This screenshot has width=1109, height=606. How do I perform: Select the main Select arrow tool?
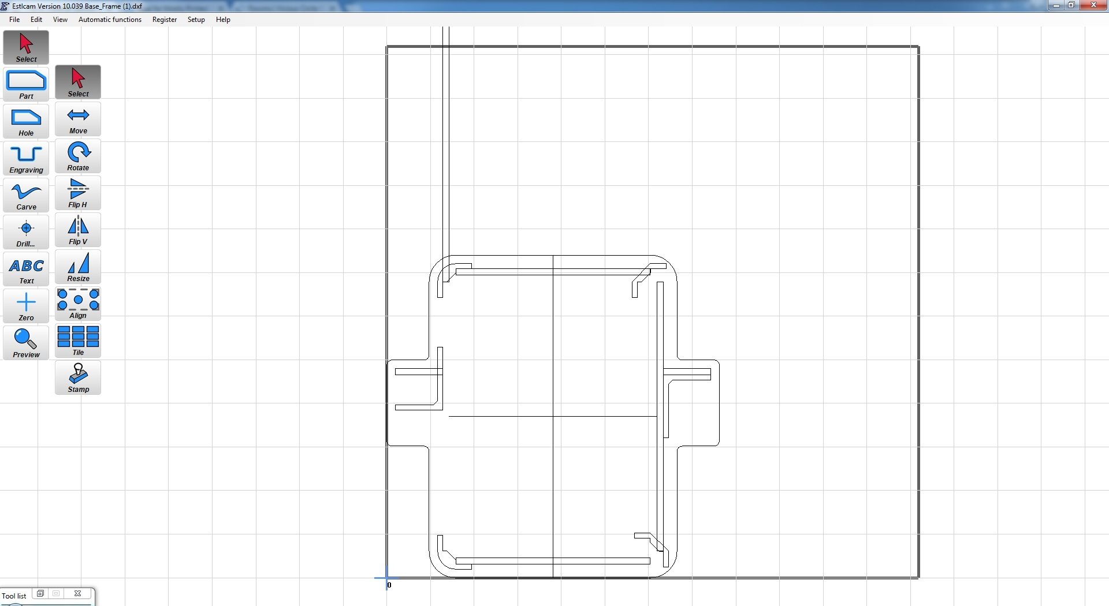[x=26, y=47]
